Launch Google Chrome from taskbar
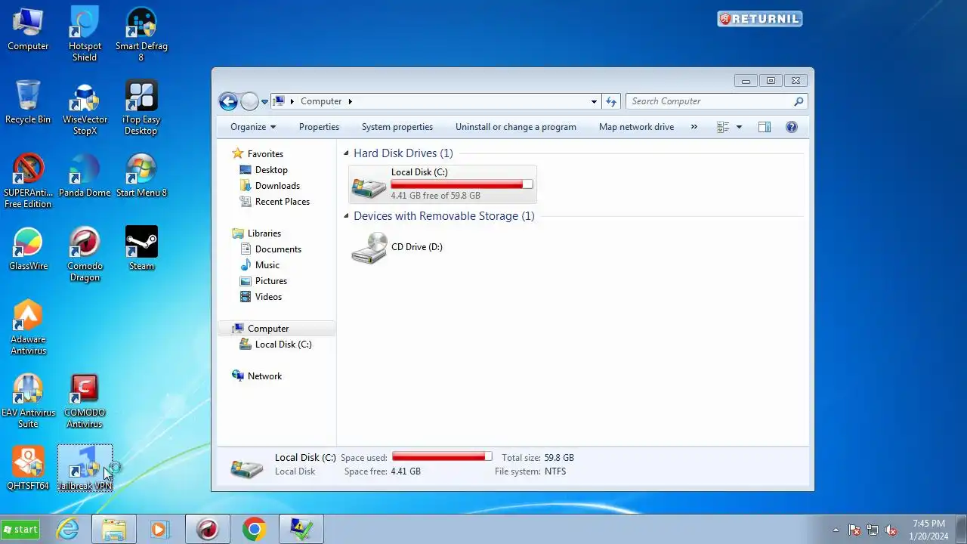 [x=255, y=530]
